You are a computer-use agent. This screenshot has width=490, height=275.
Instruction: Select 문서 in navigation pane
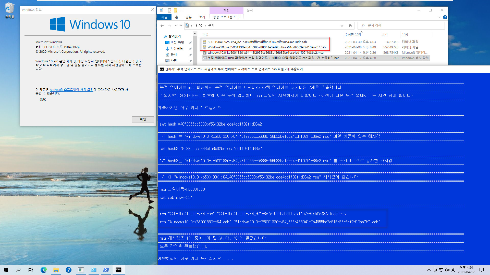[174, 54]
